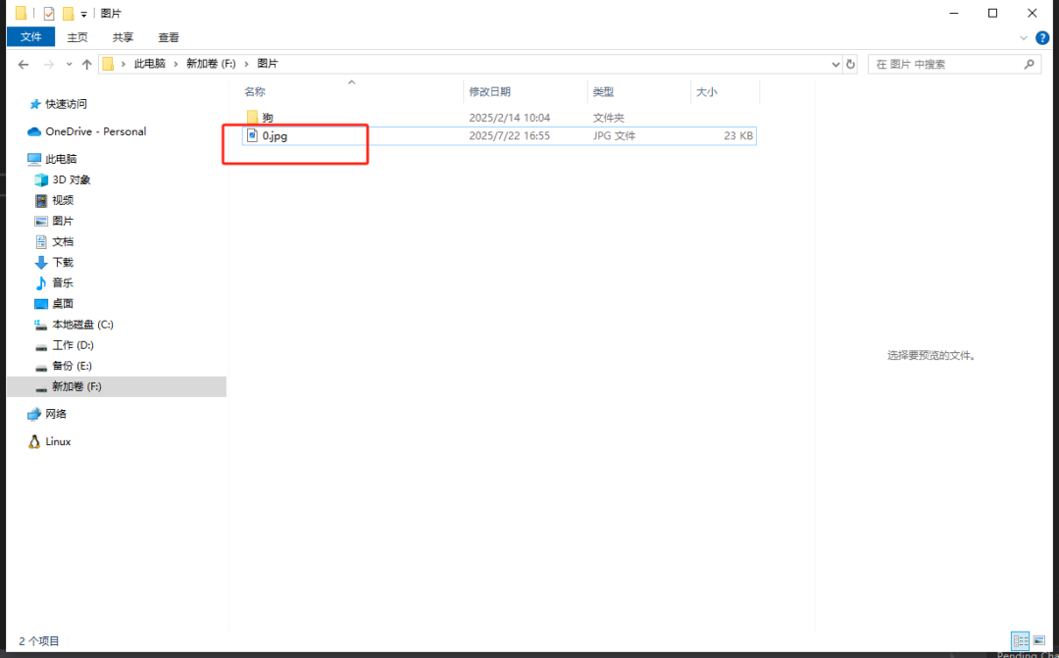
Task: Sort files by 修改日期 column header
Action: pyautogui.click(x=489, y=91)
